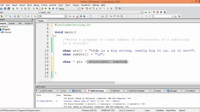Image resolution: width=200 pixels, height=112 pixels.
Task: Click the Save all files icon
Action: (8, 8)
